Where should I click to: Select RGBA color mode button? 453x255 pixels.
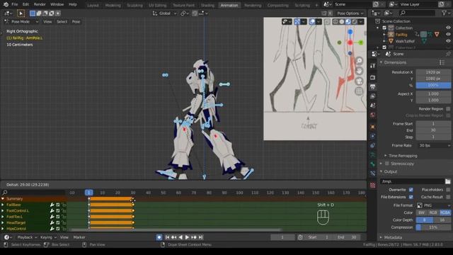click(445, 212)
